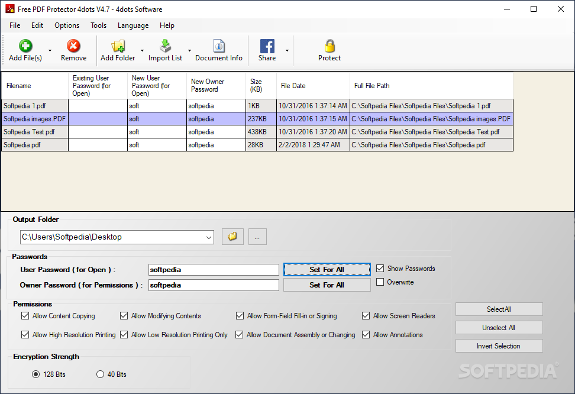Screen dimensions: 575x394
Task: Expand the Add File(s) dropdown arrow
Action: (x=50, y=51)
